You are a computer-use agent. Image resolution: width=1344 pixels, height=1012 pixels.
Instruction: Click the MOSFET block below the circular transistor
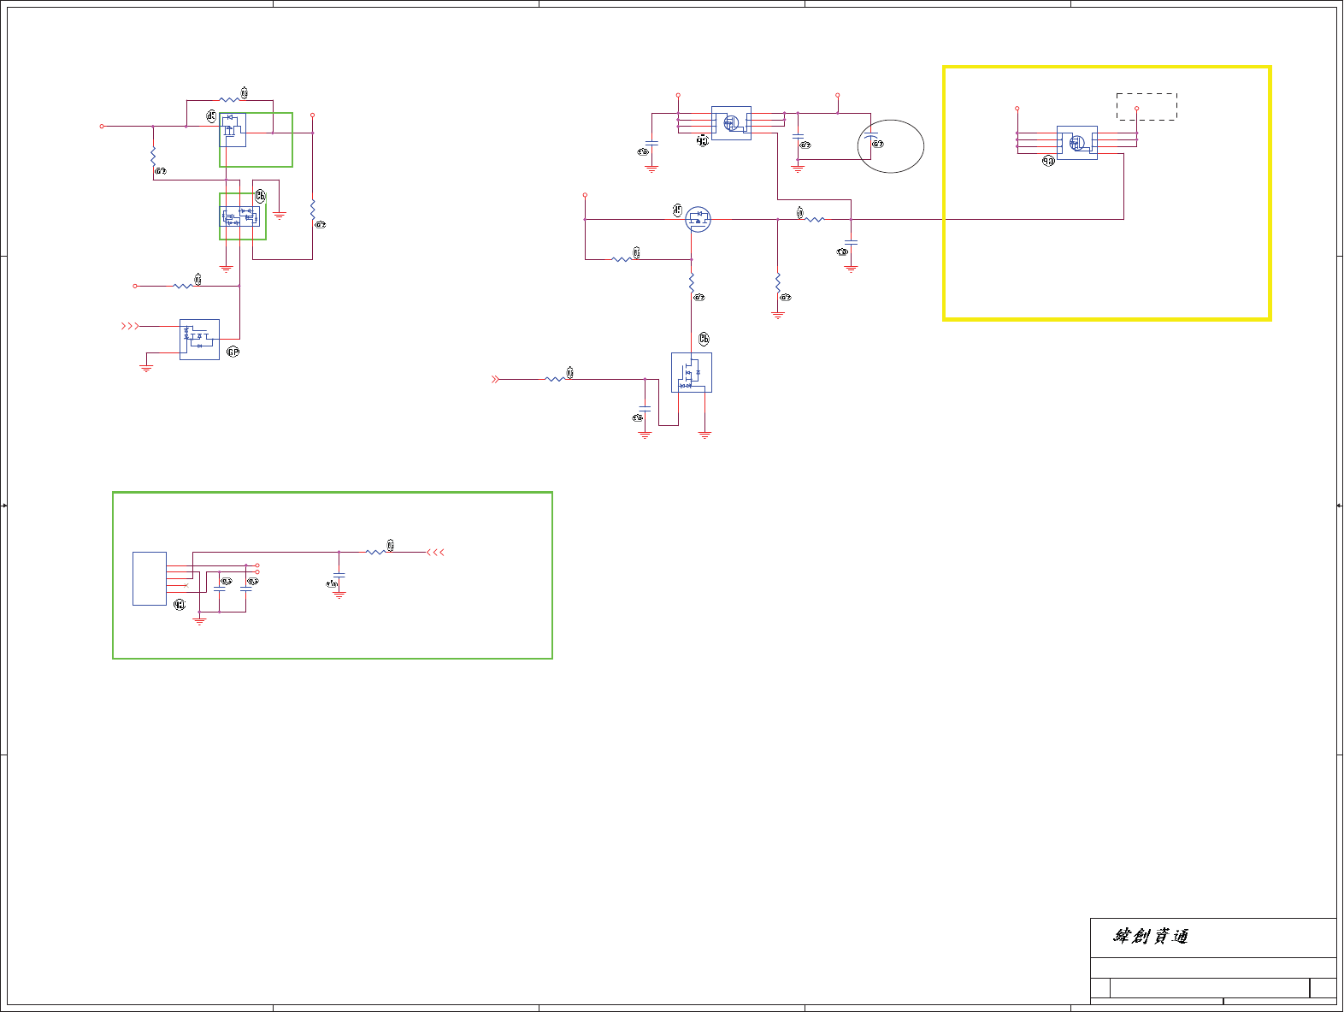click(692, 373)
